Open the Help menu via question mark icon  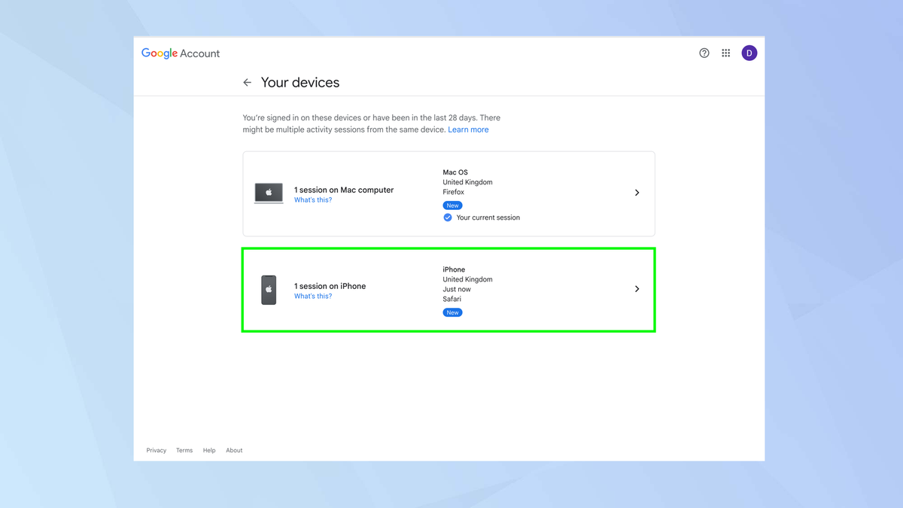pyautogui.click(x=704, y=53)
